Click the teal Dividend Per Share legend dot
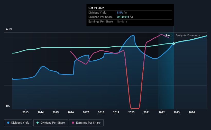Viewport: 211px width, 130px height. 38,123
